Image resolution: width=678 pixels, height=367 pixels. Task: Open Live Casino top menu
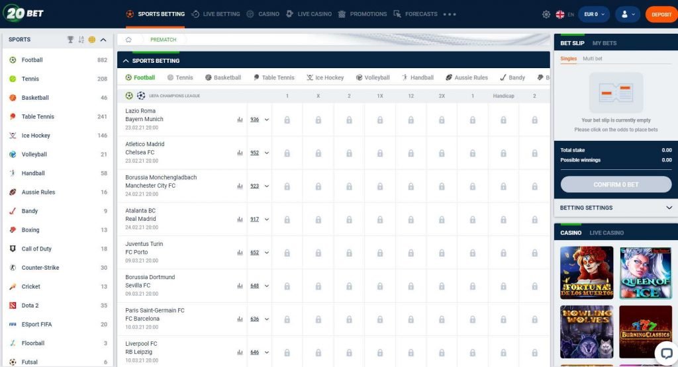tap(309, 15)
